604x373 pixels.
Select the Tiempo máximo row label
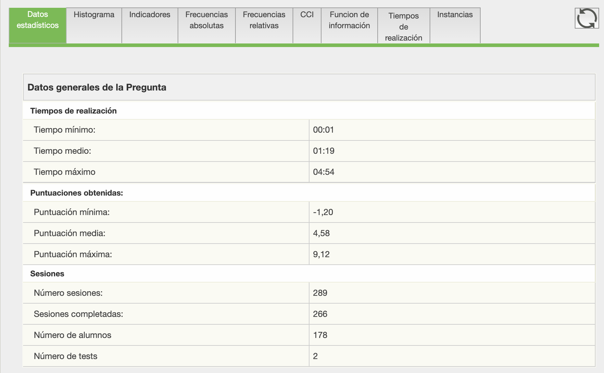coord(65,172)
